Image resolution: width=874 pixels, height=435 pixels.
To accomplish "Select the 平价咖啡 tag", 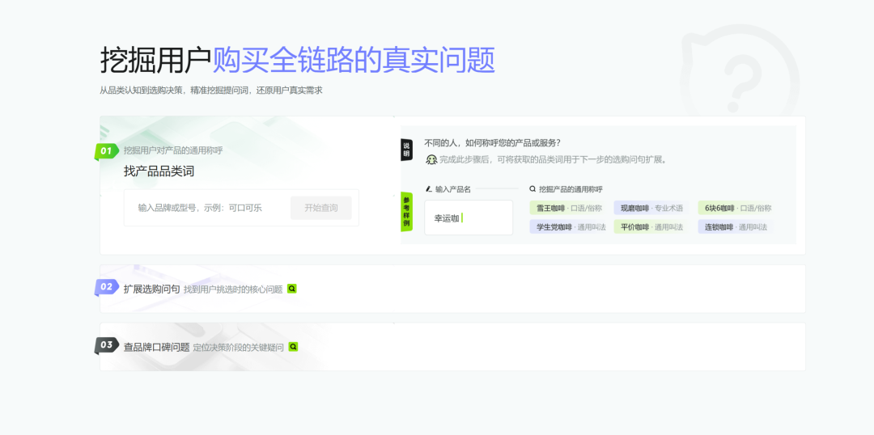I will point(651,226).
